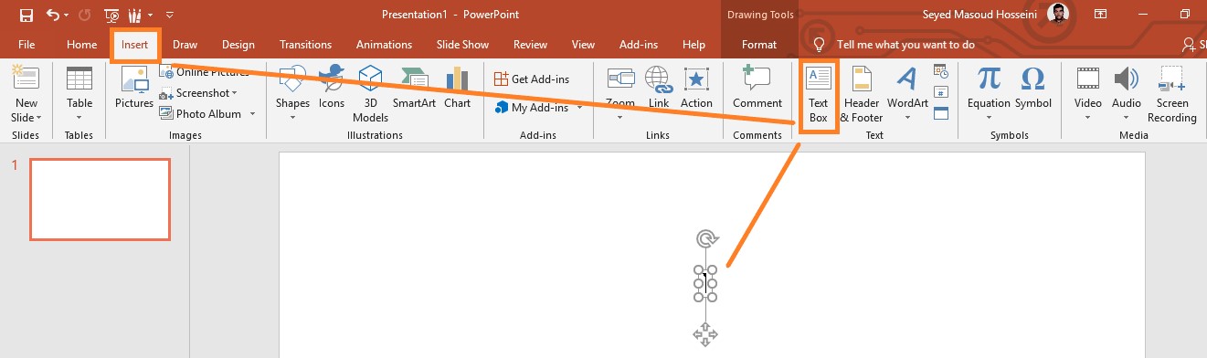Viewport: 1207px width, 358px height.
Task: Undo the last action
Action: 52,15
